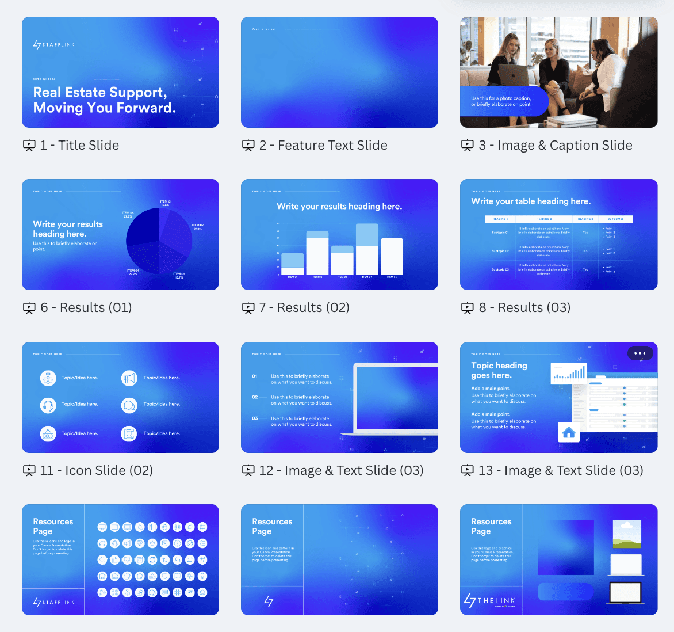Click the '6 - Results (01)' label
The image size is (674, 632).
[86, 307]
